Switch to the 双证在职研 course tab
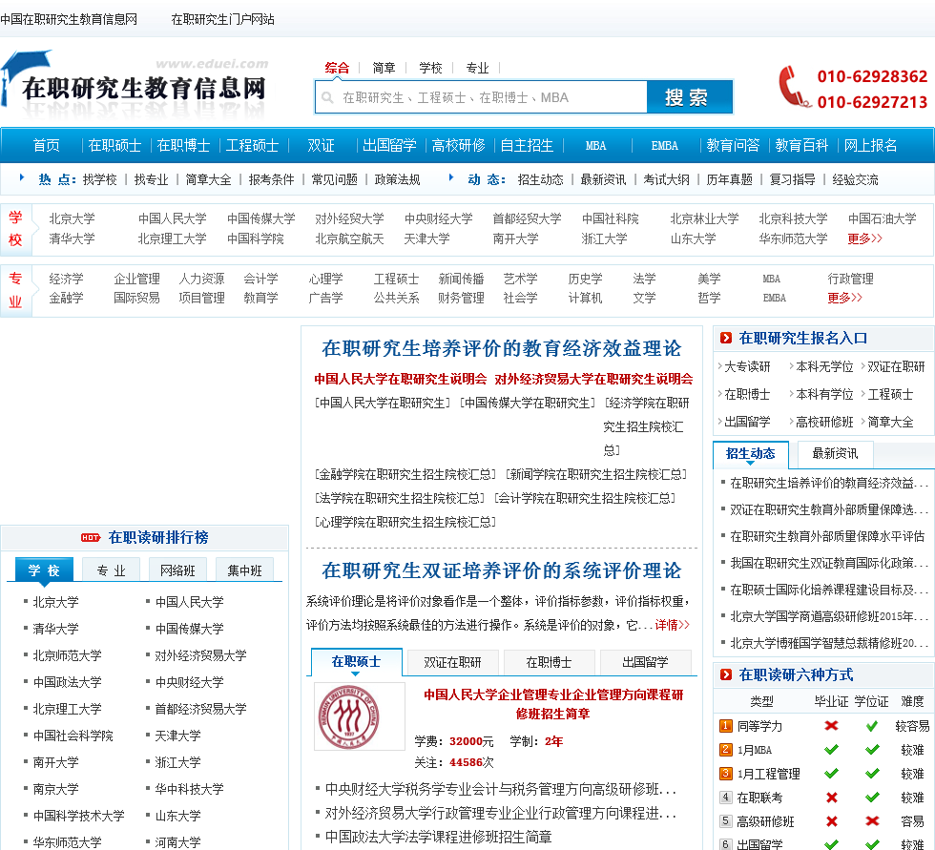The image size is (935, 850). coord(452,662)
